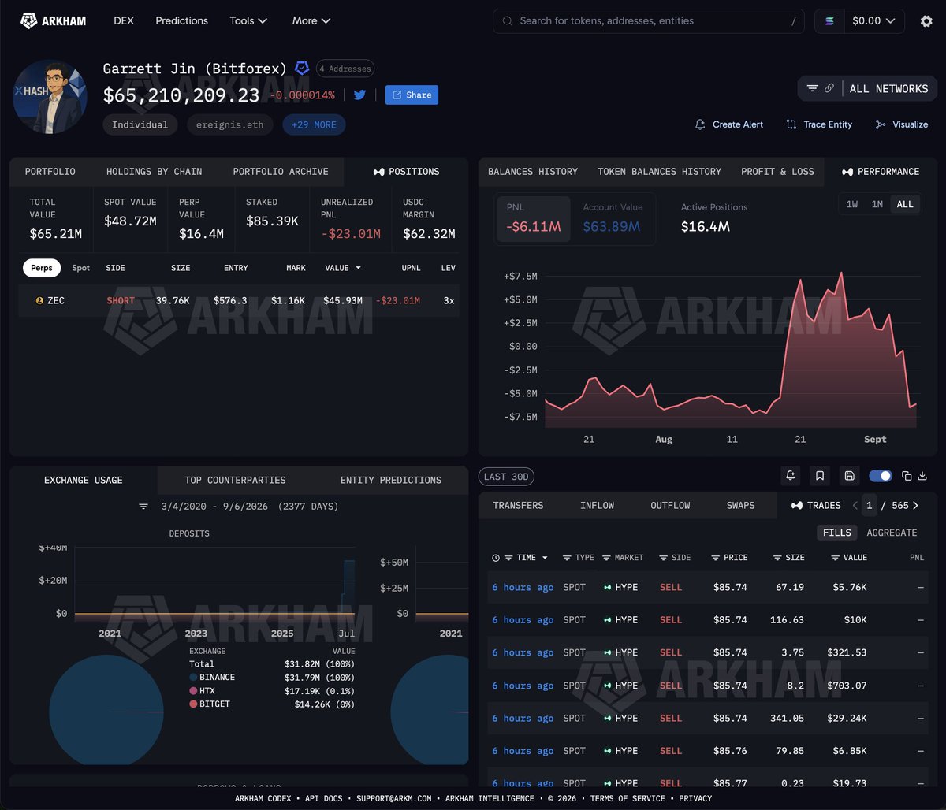Viewport: 946px width, 810px height.
Task: Go to the next trades page arrow
Action: (x=915, y=506)
